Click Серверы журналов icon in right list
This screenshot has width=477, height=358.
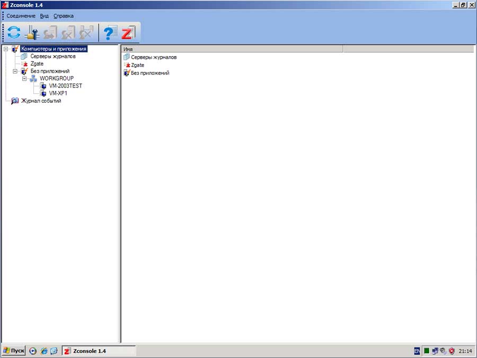[x=127, y=57]
